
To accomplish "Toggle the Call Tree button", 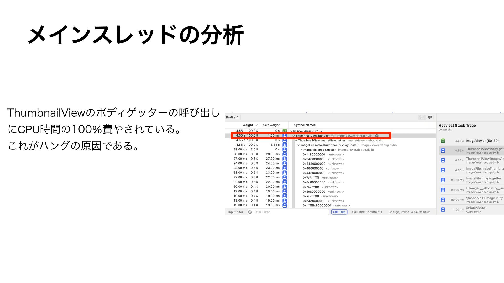I will tap(339, 212).
